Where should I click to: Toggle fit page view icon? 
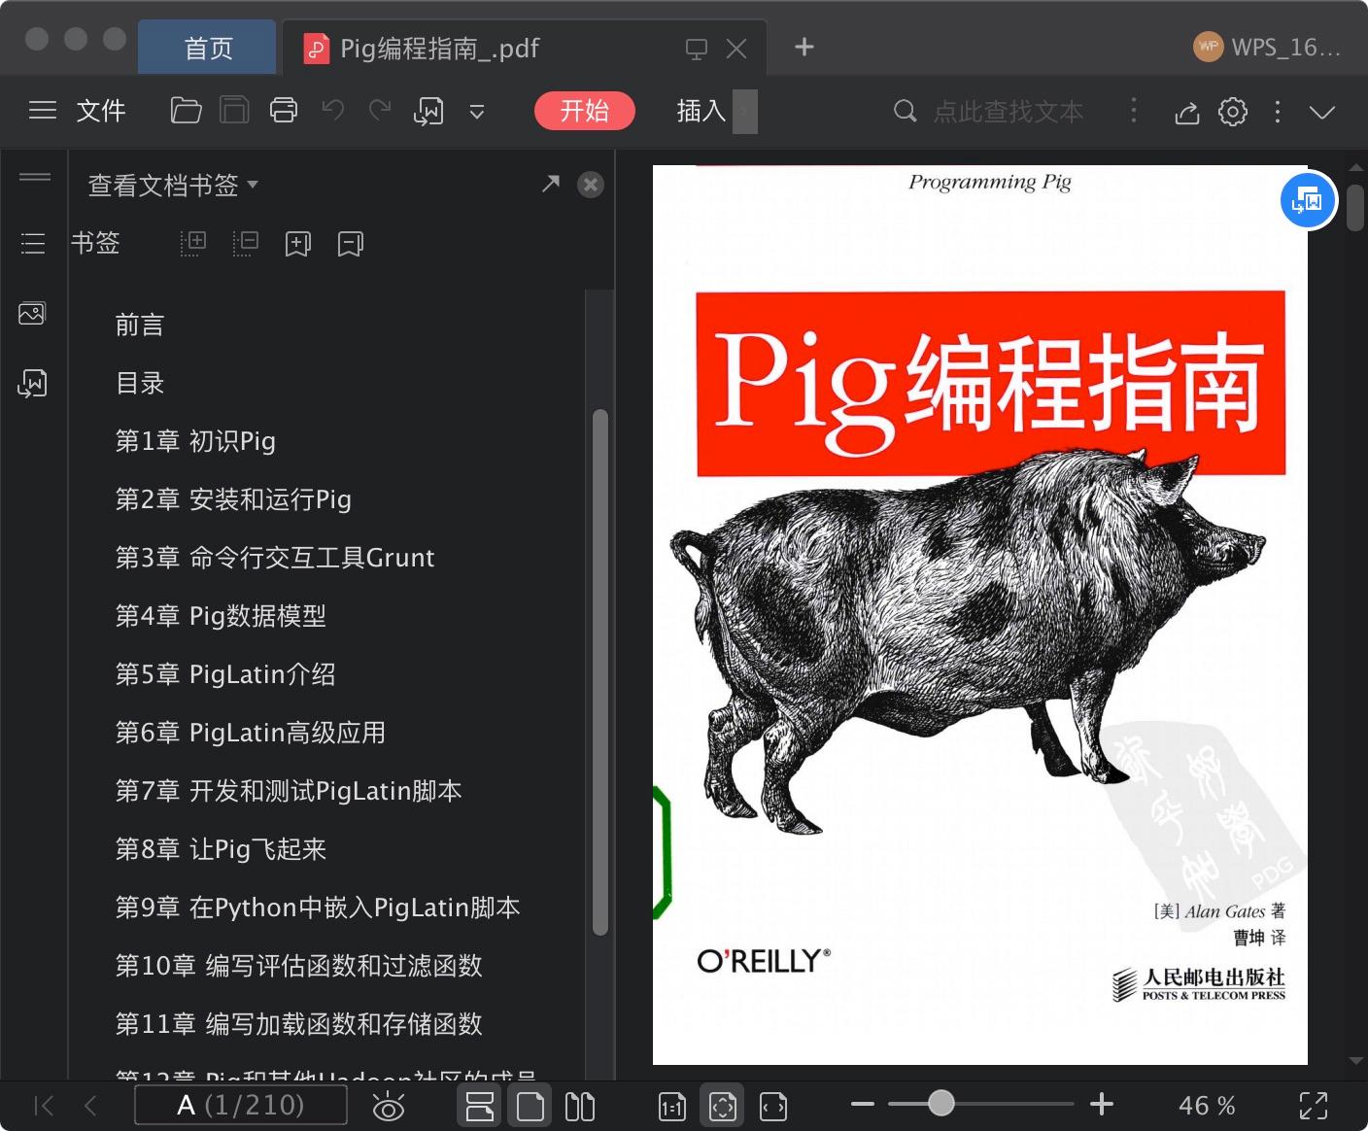pyautogui.click(x=723, y=1106)
